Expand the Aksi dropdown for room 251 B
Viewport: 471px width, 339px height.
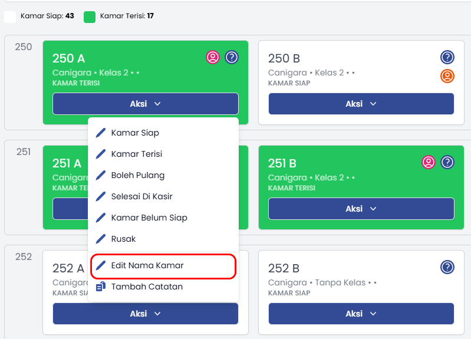(361, 209)
